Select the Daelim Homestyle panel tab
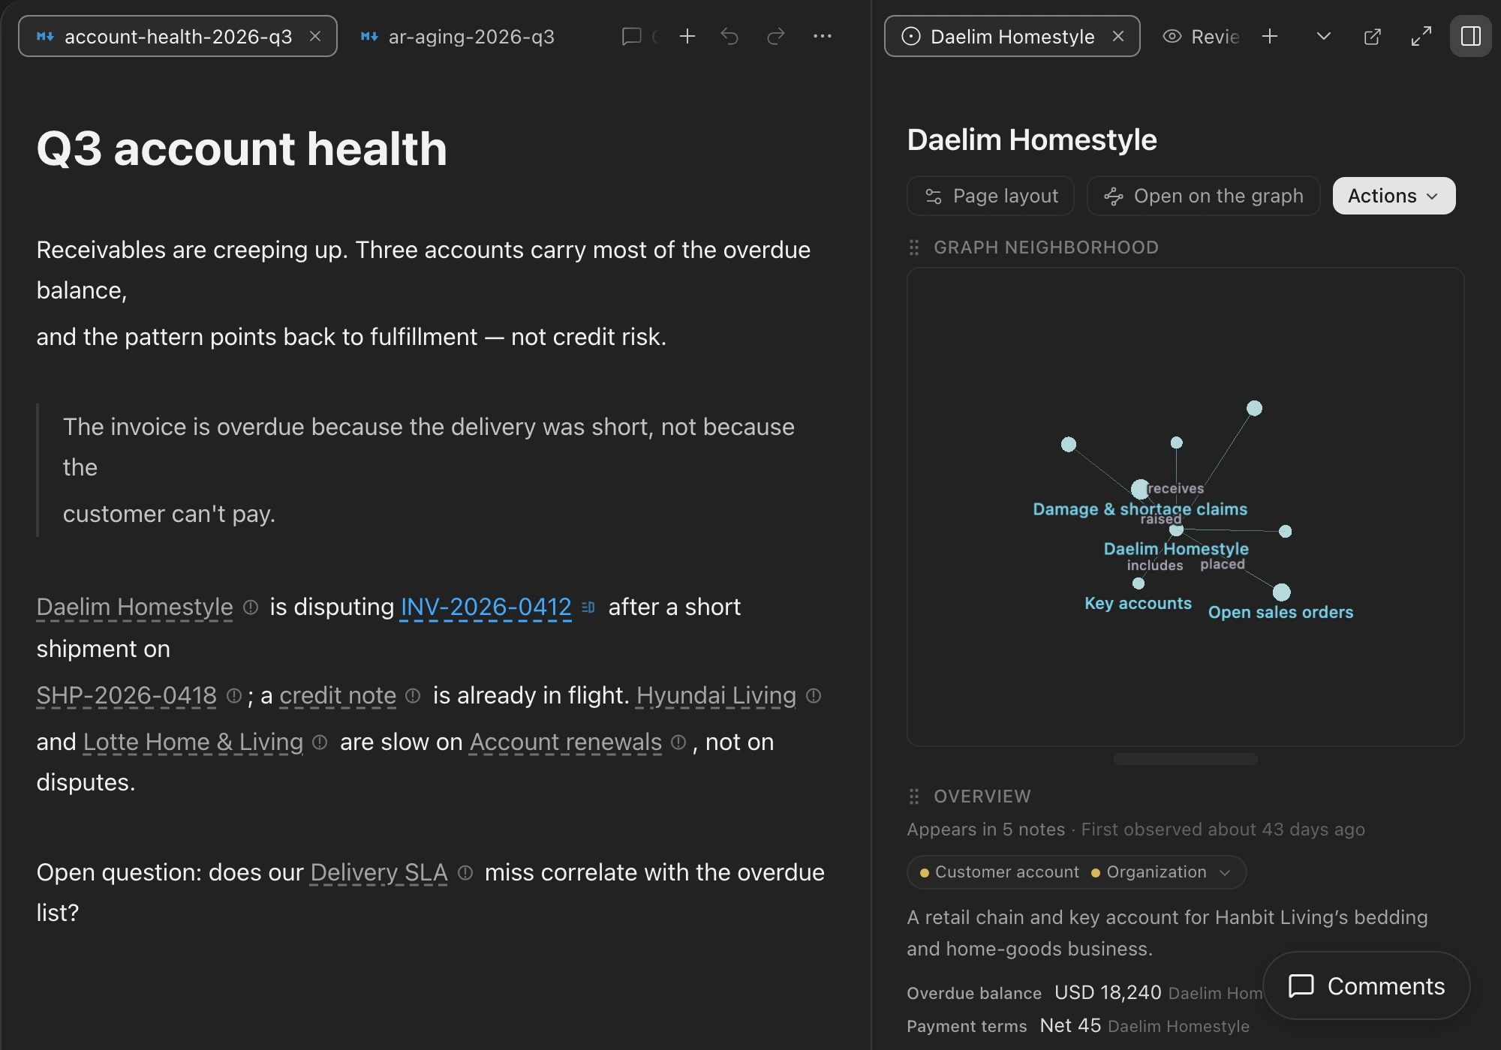 coord(1012,36)
